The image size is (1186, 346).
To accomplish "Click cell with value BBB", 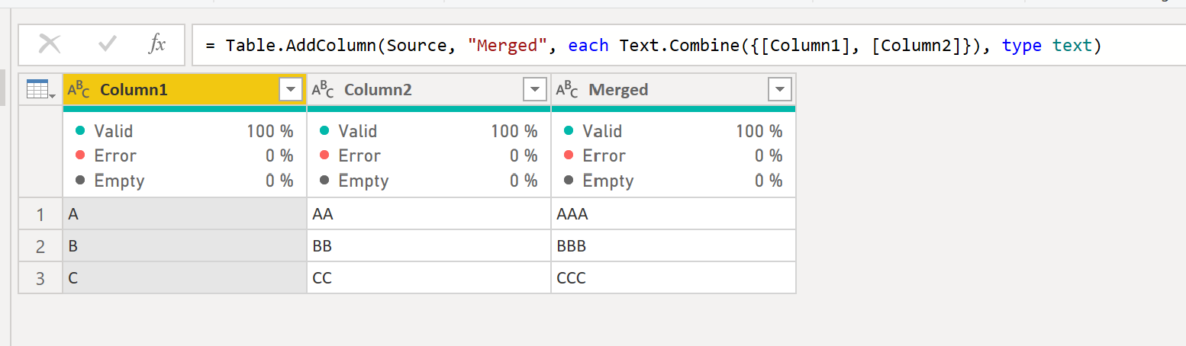I will (674, 246).
